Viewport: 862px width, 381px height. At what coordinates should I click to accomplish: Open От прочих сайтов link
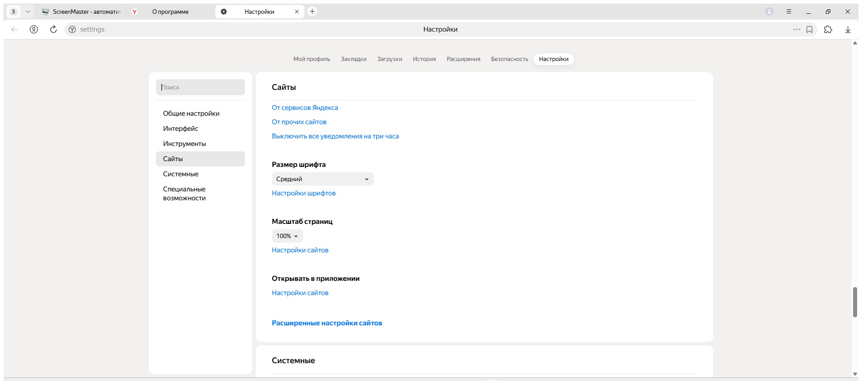click(299, 122)
